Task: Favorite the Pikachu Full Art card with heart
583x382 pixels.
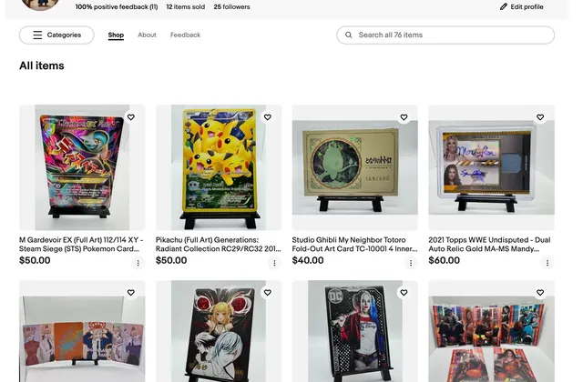Action: [267, 117]
